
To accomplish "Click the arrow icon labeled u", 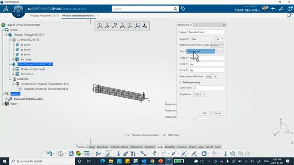I will 143,154.
